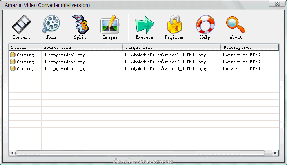
Task: Open About magnifying glass icon
Action: (236, 25)
